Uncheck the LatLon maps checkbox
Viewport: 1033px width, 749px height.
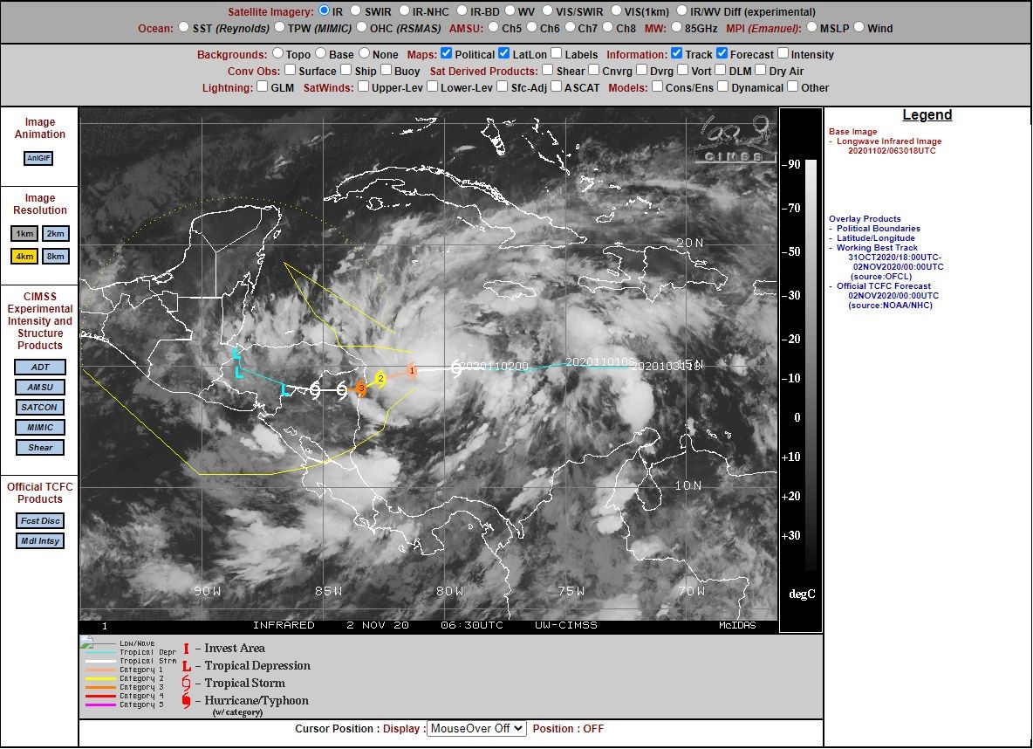[504, 53]
